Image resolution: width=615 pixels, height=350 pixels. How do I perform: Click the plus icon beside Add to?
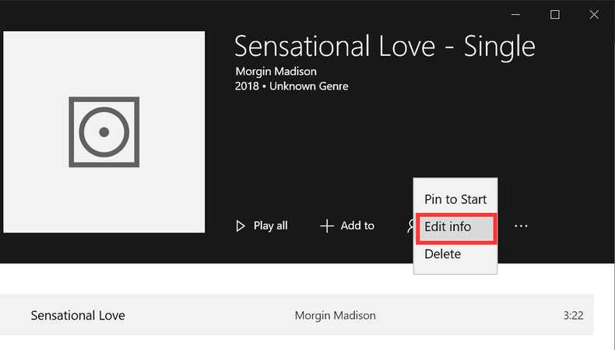point(327,226)
